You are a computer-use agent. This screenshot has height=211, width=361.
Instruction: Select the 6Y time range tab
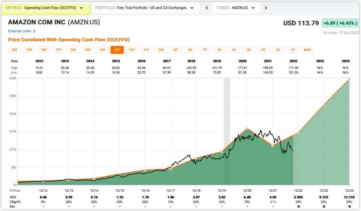pos(220,50)
